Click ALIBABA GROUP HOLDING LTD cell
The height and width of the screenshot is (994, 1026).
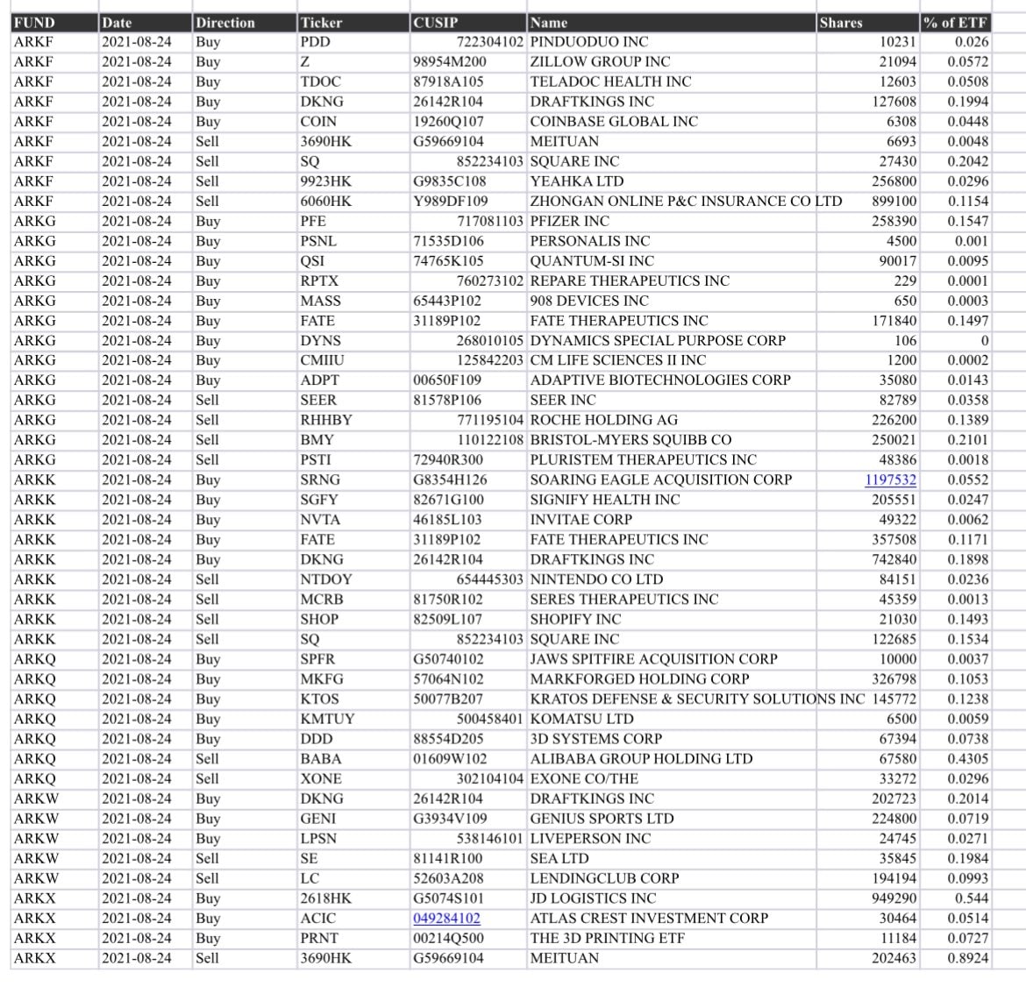coord(672,759)
